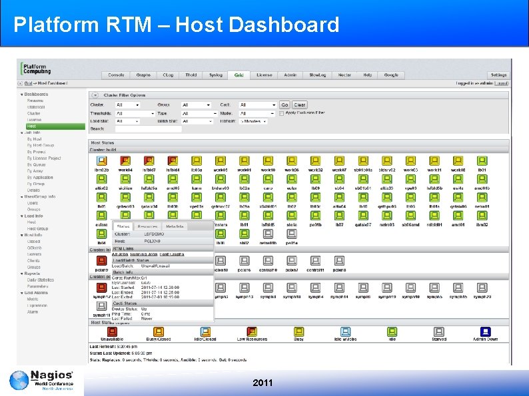Select the work04 host icon
Viewport: 529px width, 396px height.
(125, 161)
